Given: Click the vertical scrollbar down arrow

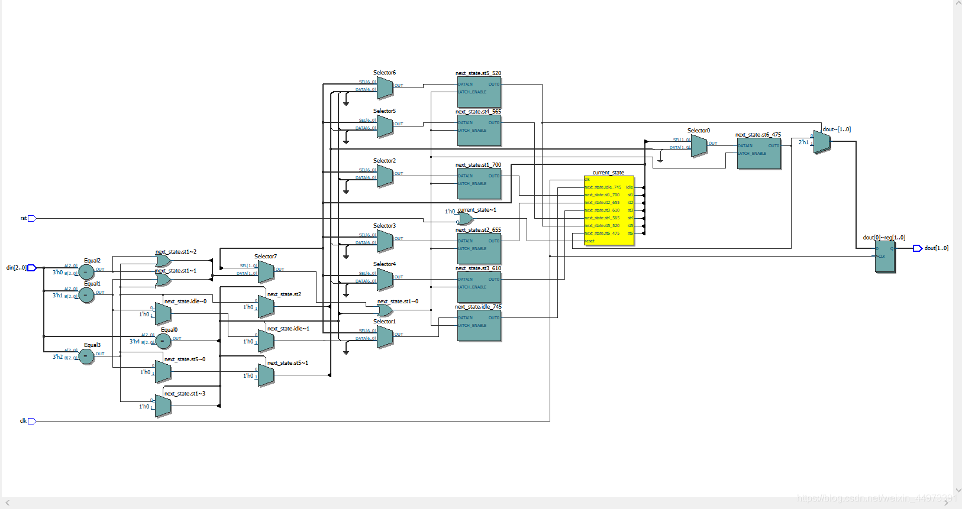Looking at the screenshot, I should pos(958,490).
